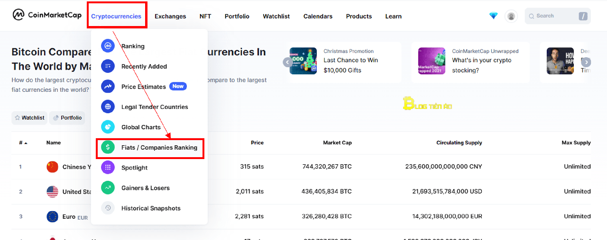
Task: Click the Global Charts pie icon
Action: point(108,127)
